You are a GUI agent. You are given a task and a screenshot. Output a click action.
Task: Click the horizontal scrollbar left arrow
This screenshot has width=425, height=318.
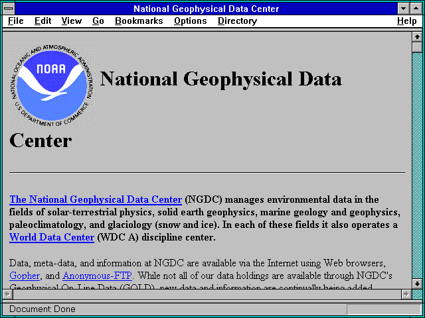pyautogui.click(x=7, y=294)
